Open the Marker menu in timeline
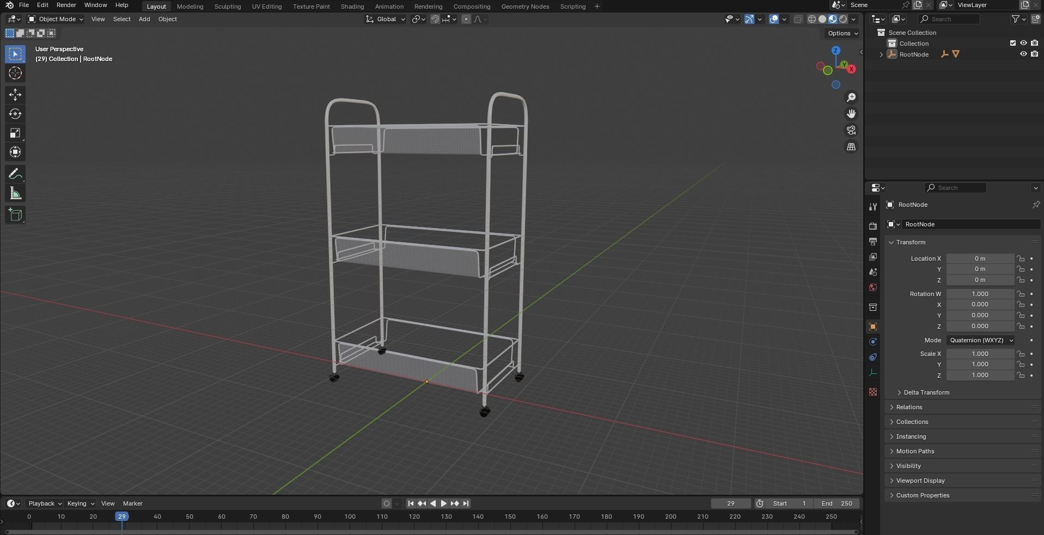 [x=132, y=503]
